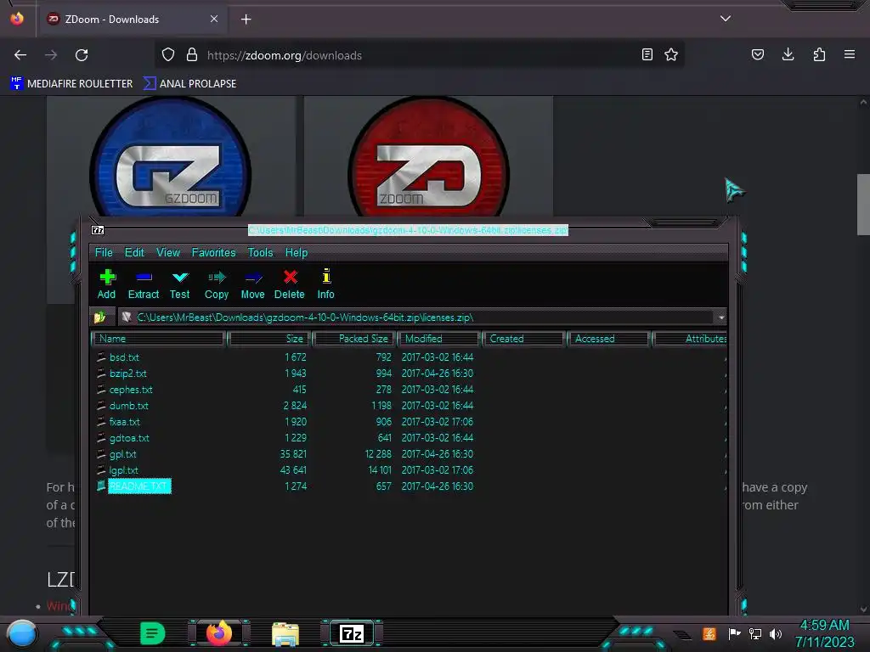Open the Info toolbar icon

click(325, 284)
